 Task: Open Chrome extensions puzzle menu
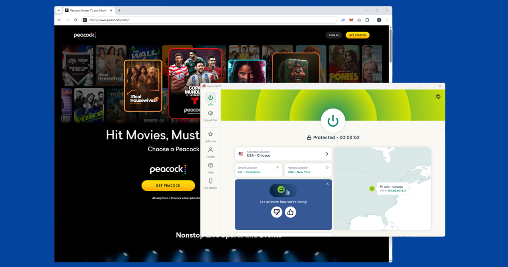367,20
